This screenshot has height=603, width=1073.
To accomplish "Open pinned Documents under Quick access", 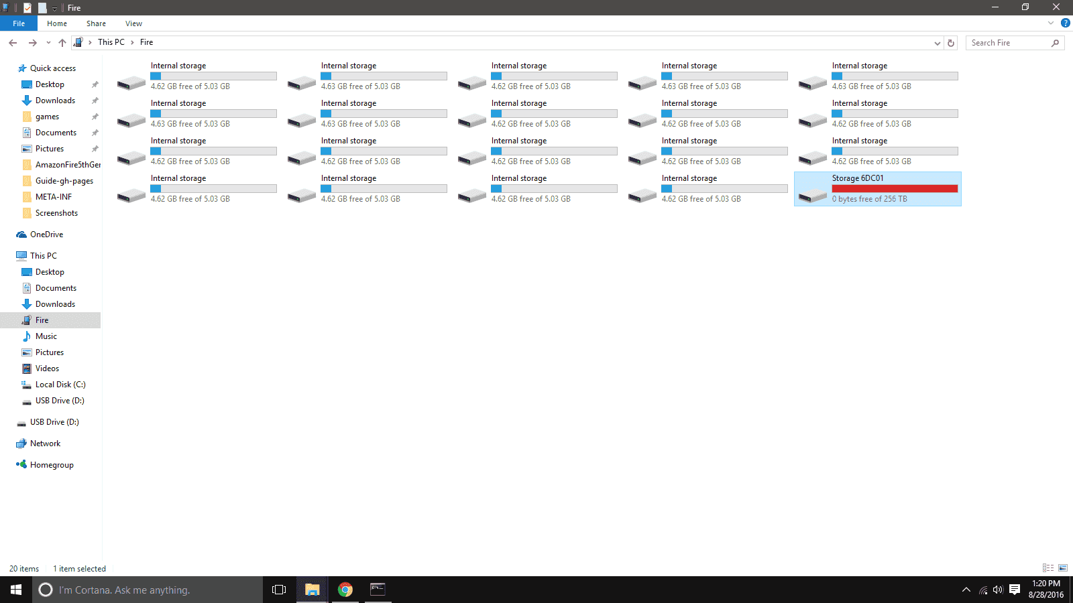I will 56,133.
